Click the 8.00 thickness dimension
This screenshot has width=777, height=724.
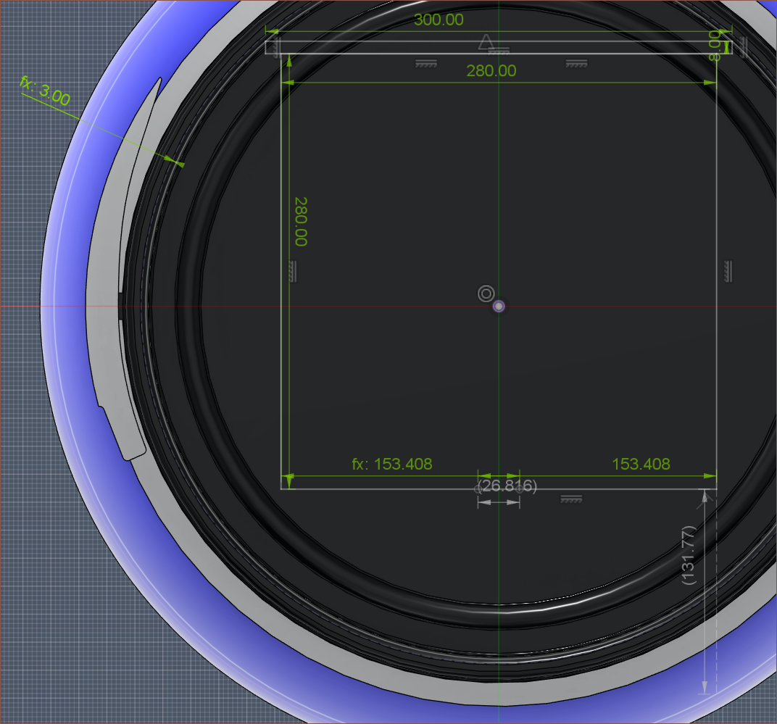[x=715, y=45]
